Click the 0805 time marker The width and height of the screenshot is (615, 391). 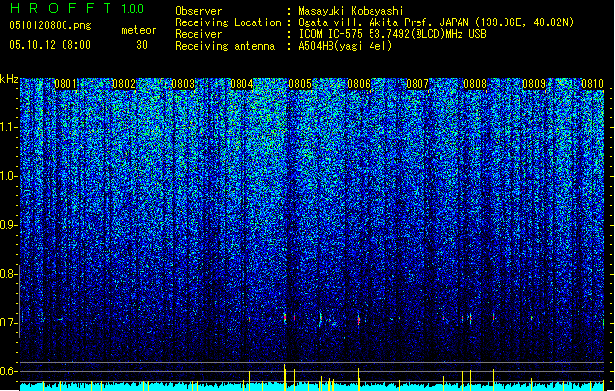pyautogui.click(x=300, y=84)
